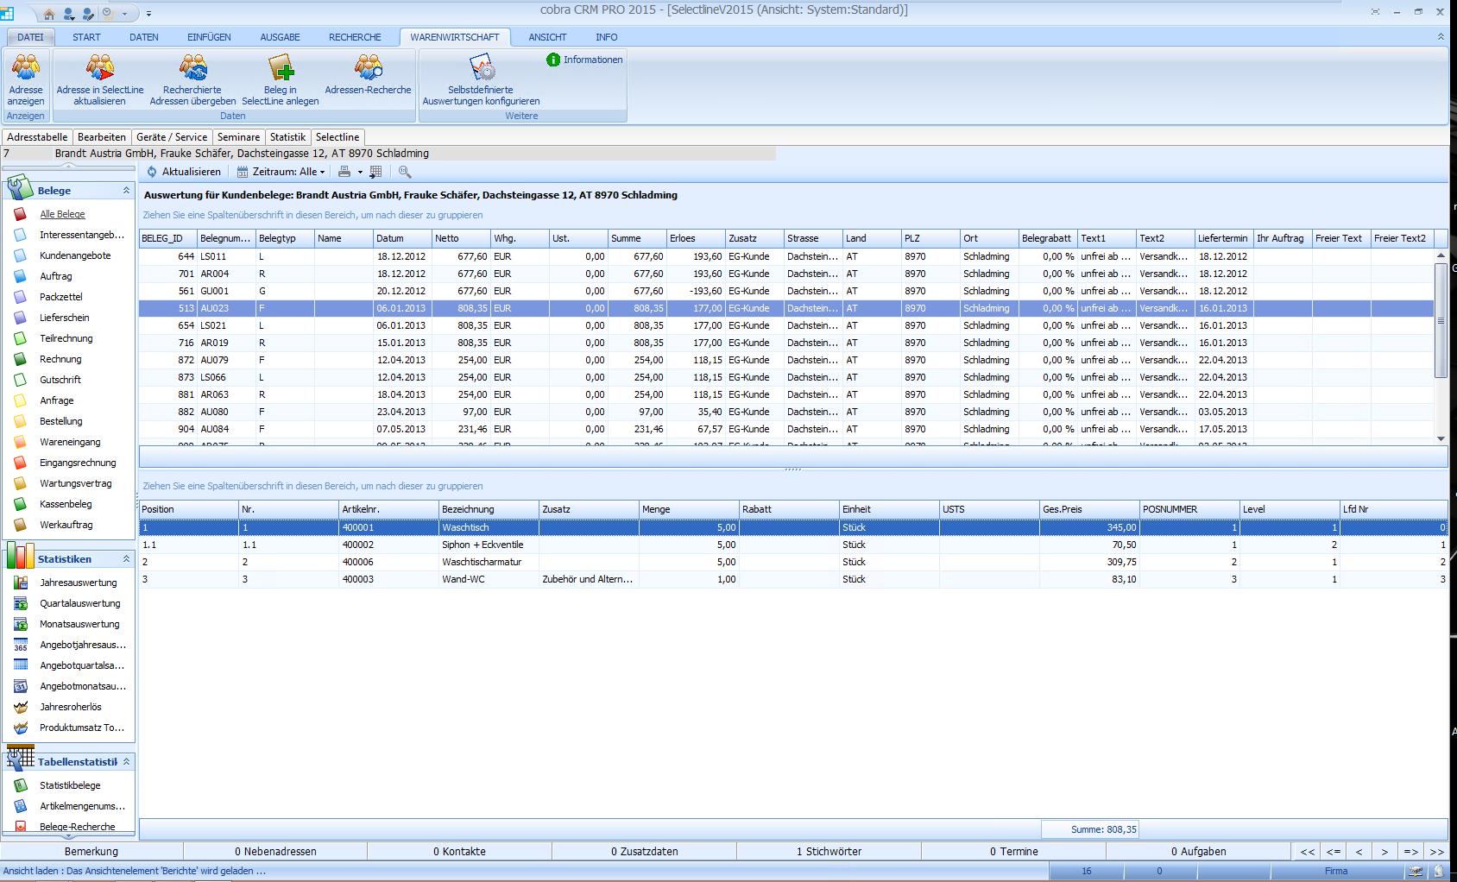Click the green Informationen icon

point(553,60)
